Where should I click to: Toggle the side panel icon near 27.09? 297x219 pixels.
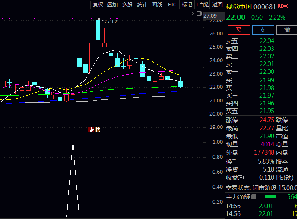coord(200,14)
